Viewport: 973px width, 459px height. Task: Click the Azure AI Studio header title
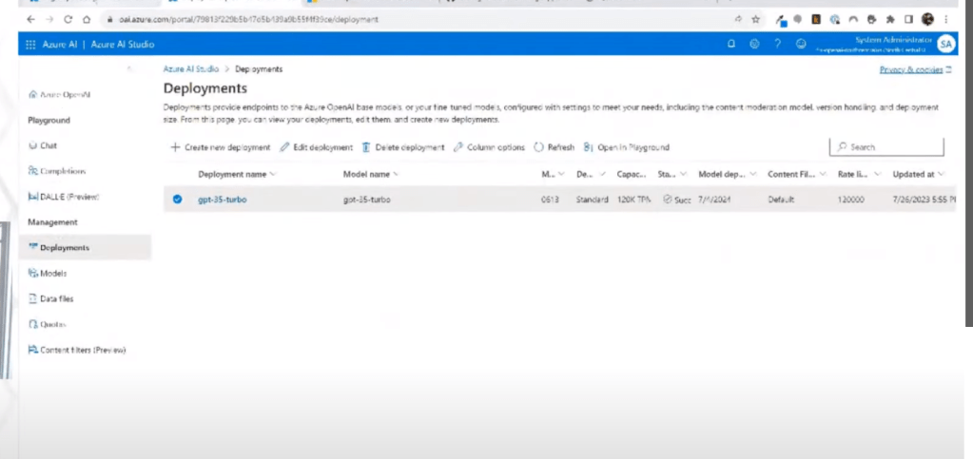(123, 44)
